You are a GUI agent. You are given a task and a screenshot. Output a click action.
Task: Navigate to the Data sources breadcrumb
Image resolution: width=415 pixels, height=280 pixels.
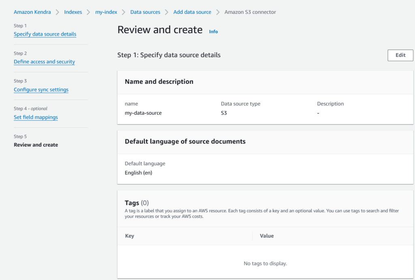145,12
